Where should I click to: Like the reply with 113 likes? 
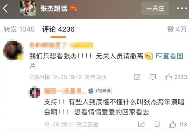pos(172,124)
